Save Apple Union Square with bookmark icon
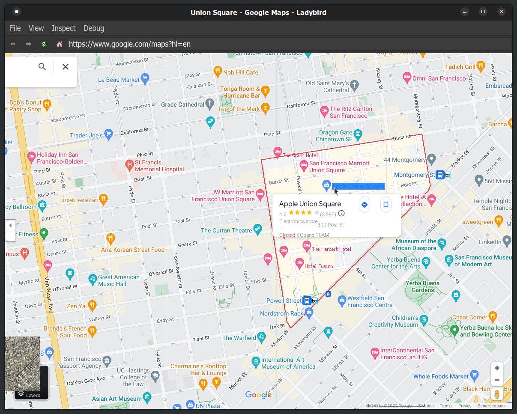This screenshot has width=517, height=414. click(x=386, y=205)
